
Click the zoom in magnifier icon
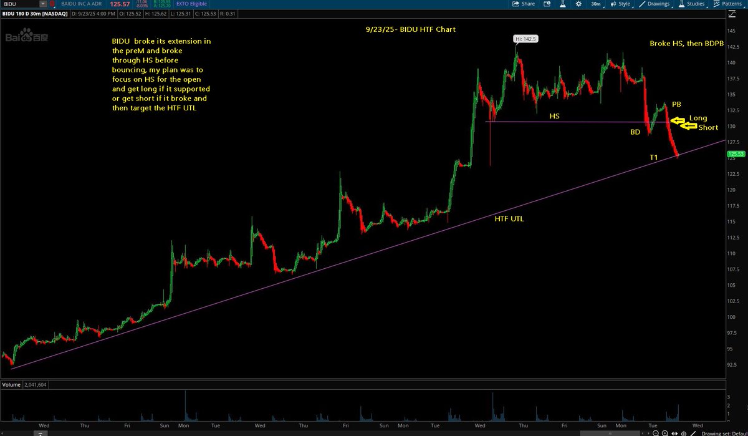pyautogui.click(x=665, y=433)
